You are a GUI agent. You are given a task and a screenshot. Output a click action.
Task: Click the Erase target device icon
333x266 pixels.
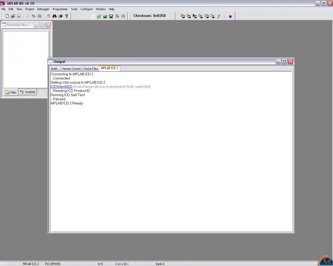pos(206,16)
